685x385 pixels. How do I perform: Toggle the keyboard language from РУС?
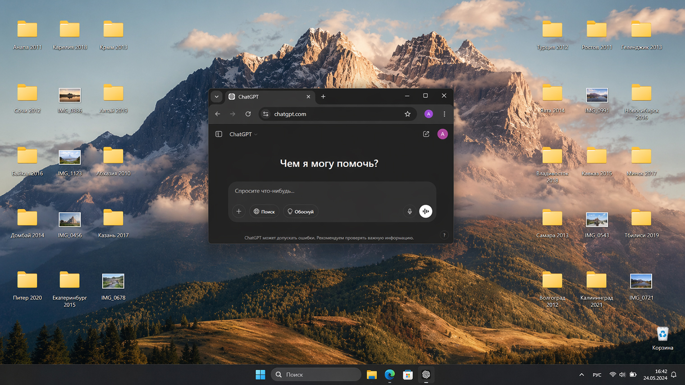point(597,374)
